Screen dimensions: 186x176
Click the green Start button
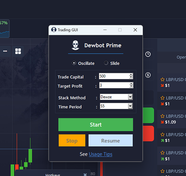click(x=96, y=124)
